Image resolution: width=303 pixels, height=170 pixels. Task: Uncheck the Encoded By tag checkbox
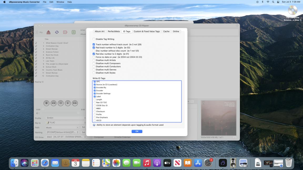point(95,88)
